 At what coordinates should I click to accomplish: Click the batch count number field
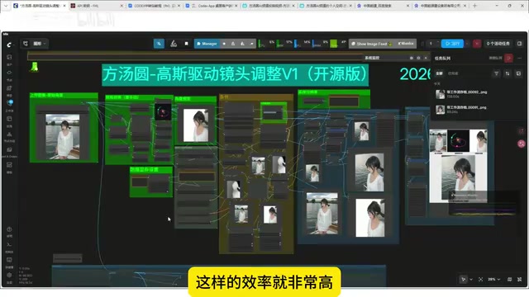pyautogui.click(x=431, y=44)
